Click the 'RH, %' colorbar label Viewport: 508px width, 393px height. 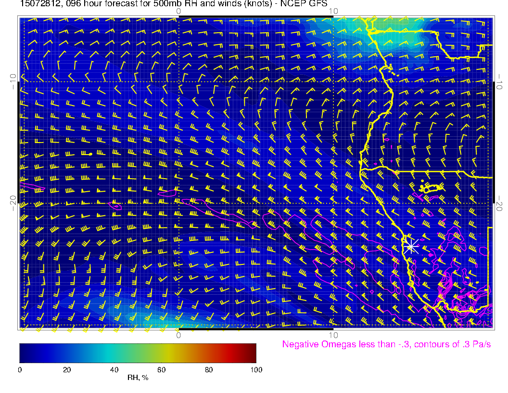tap(138, 378)
